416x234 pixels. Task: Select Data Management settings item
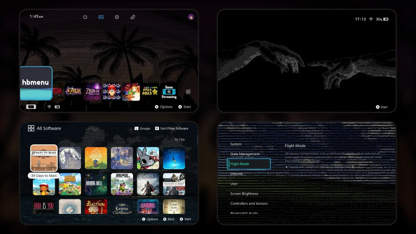point(245,154)
